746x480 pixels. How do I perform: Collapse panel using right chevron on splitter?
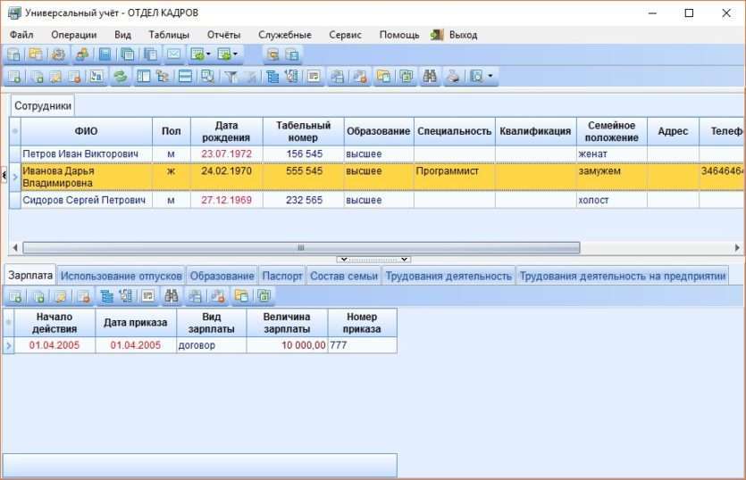[x=404, y=260]
